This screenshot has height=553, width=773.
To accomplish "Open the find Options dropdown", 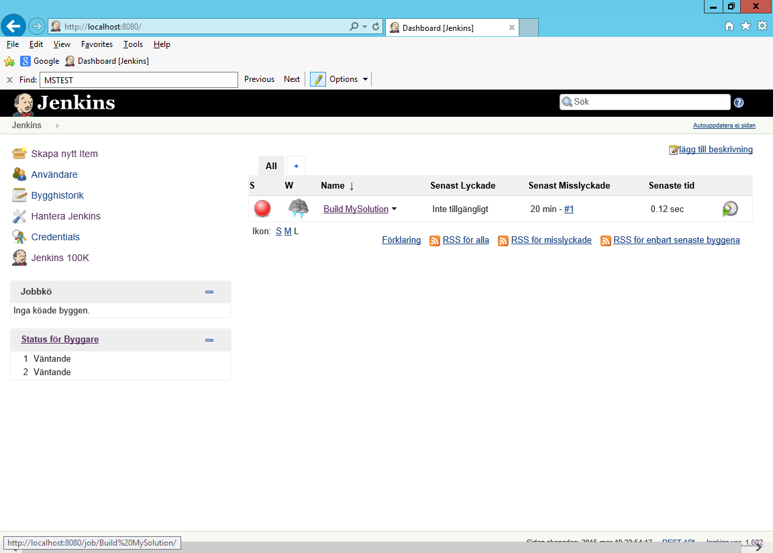I will pos(348,79).
